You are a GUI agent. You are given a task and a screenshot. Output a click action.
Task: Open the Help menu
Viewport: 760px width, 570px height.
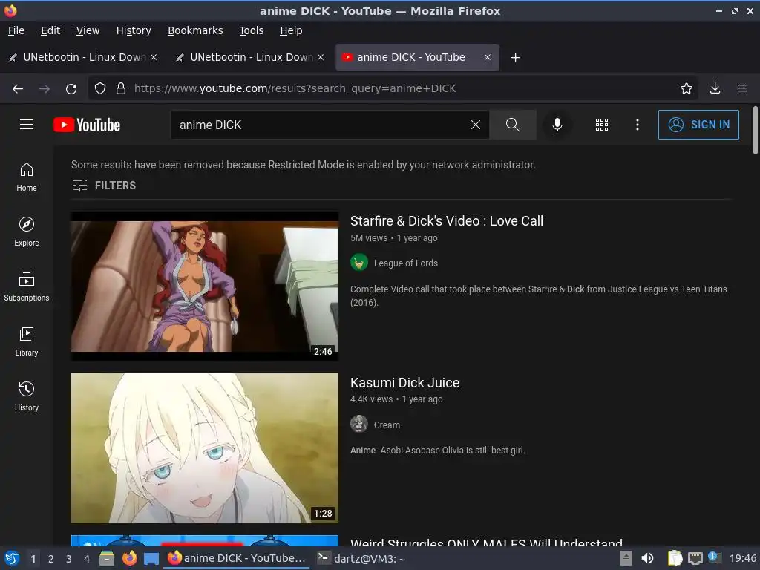291,30
